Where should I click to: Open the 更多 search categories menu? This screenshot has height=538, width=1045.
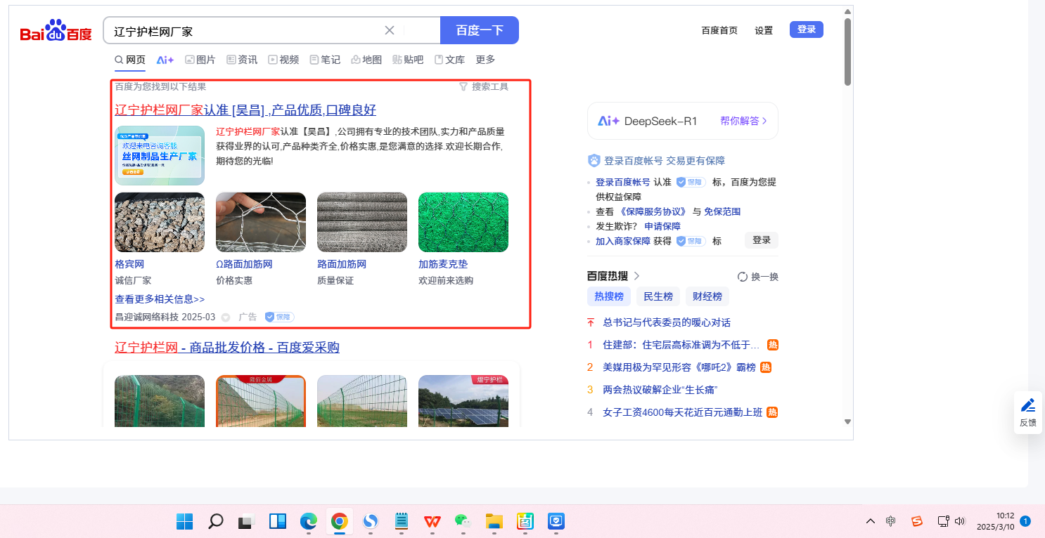click(485, 60)
